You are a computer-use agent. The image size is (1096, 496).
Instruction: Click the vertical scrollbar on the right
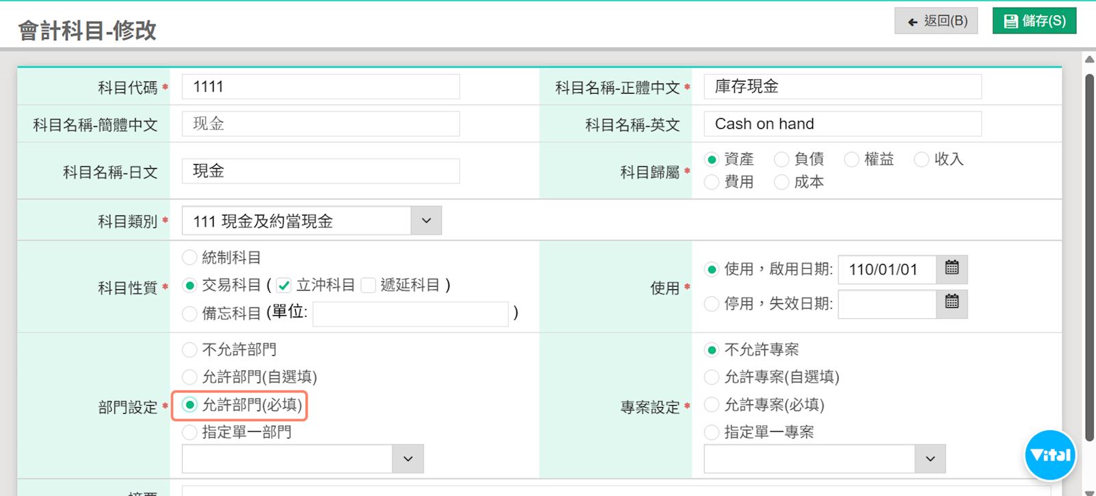[x=1089, y=260]
